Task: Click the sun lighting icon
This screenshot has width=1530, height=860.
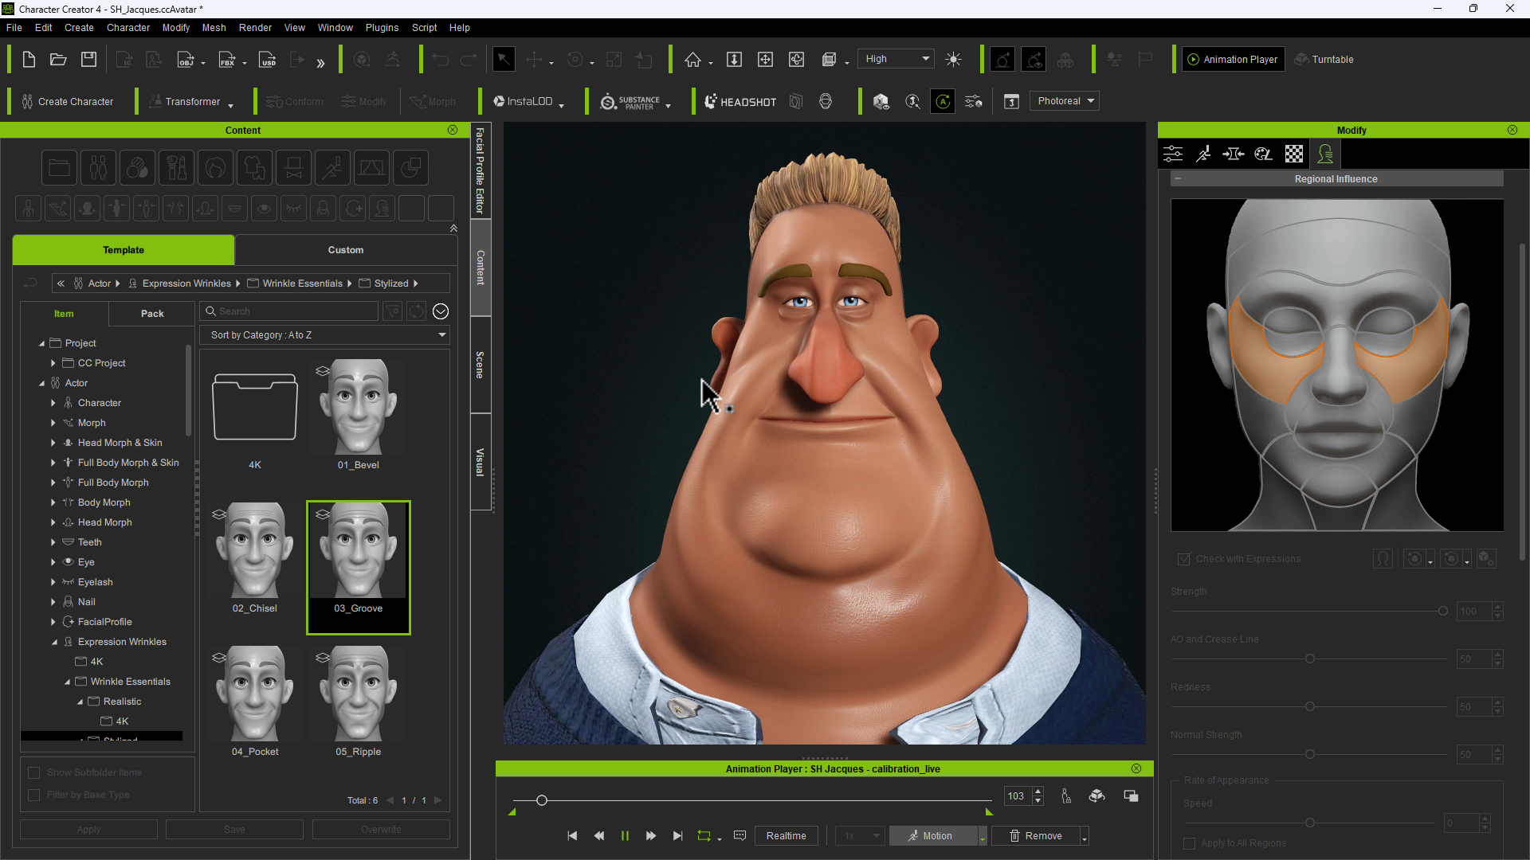Action: point(953,60)
